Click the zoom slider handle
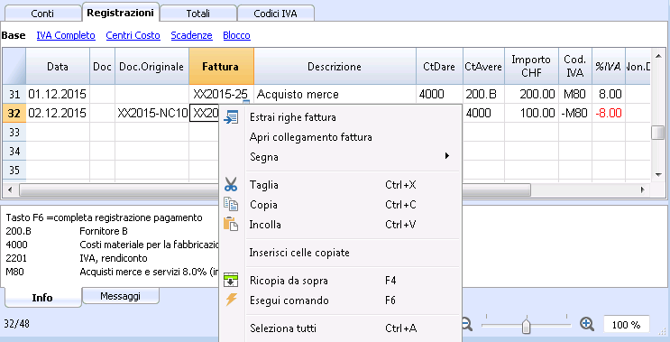The image size is (670, 342). coord(527,325)
